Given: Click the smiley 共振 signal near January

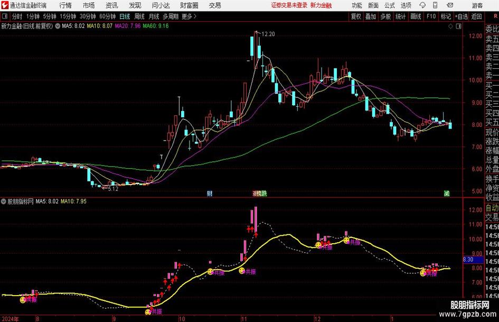Looking at the screenshot, I should [x=423, y=273].
